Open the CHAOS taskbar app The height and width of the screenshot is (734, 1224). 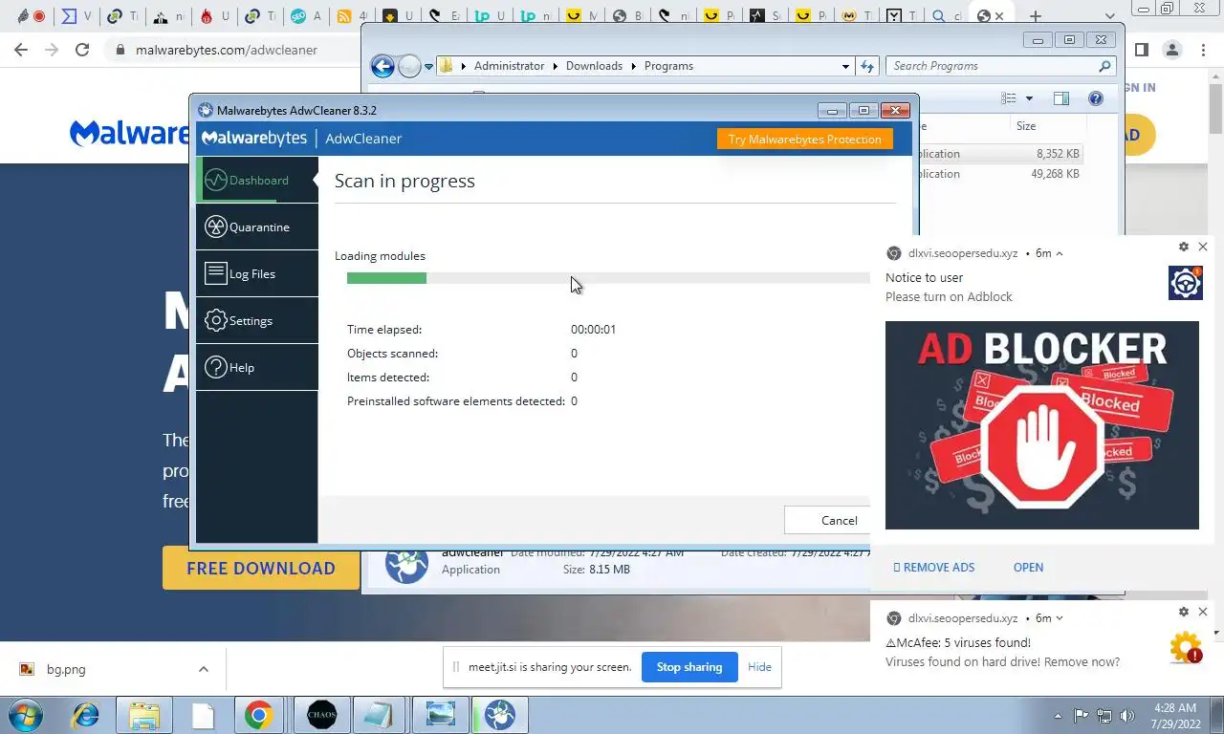coord(322,715)
